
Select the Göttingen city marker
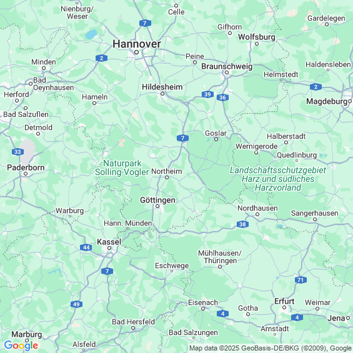[x=157, y=206]
